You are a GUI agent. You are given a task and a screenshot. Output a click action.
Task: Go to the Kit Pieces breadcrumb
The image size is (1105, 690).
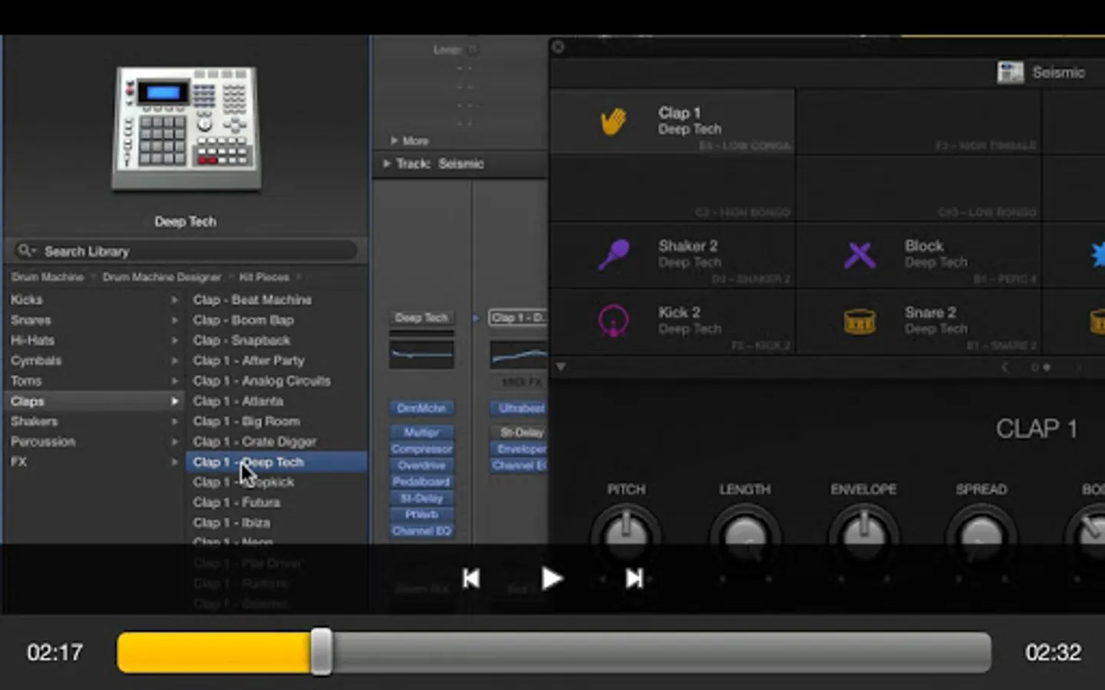[x=264, y=277]
